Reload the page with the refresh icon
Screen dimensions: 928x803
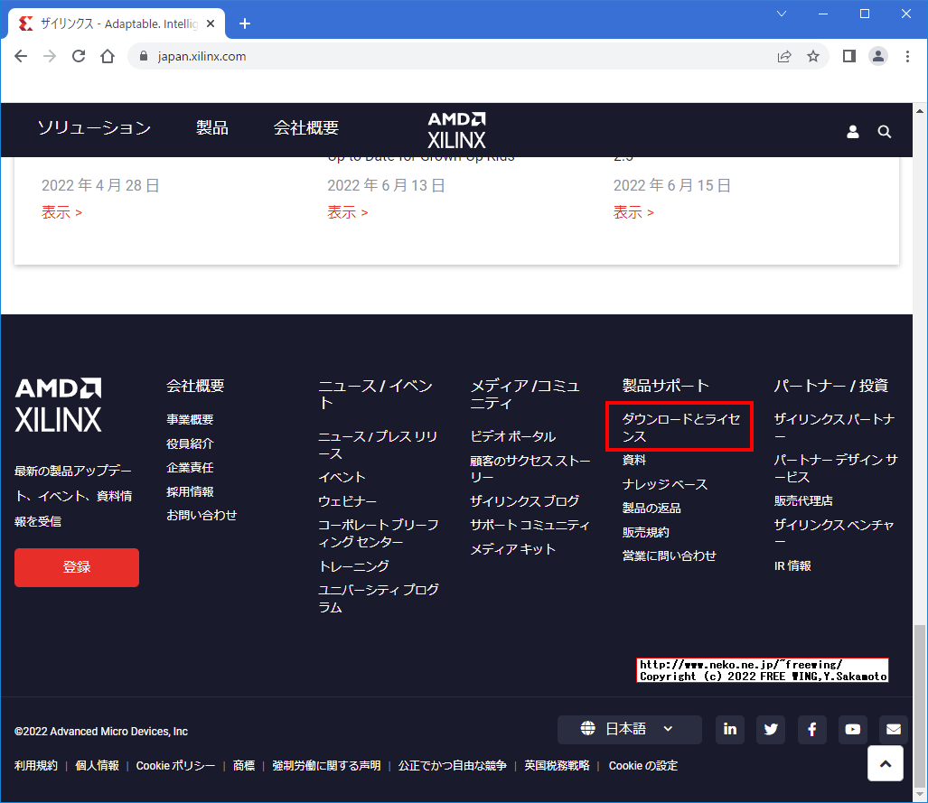pos(78,56)
